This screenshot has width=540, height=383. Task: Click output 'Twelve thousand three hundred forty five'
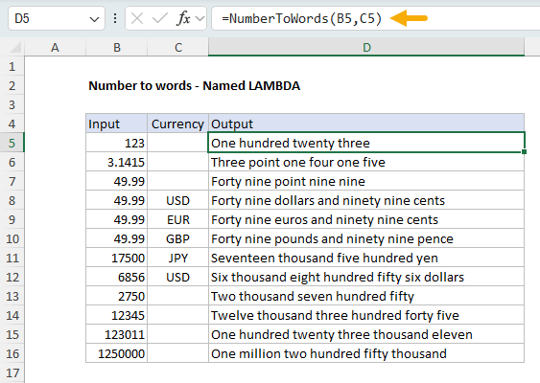[366, 316]
